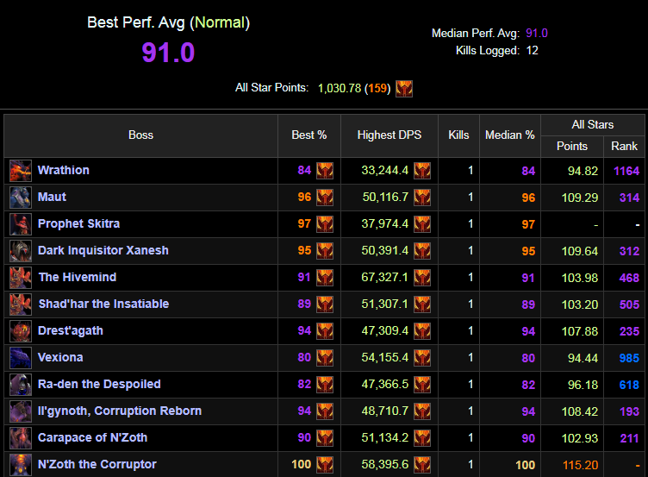The height and width of the screenshot is (477, 648).
Task: Open Shad'har the Insatiable link
Action: coord(103,304)
